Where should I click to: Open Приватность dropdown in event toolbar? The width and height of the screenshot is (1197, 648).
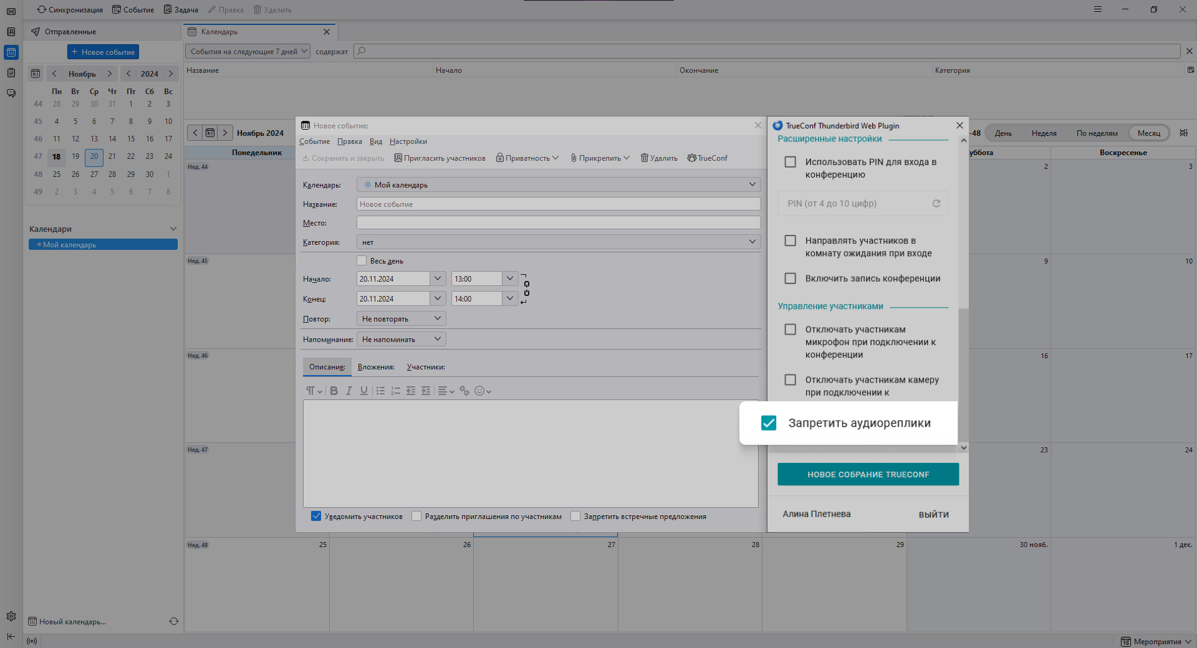point(527,158)
